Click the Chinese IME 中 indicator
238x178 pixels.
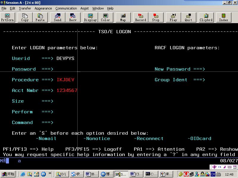pos(214,167)
